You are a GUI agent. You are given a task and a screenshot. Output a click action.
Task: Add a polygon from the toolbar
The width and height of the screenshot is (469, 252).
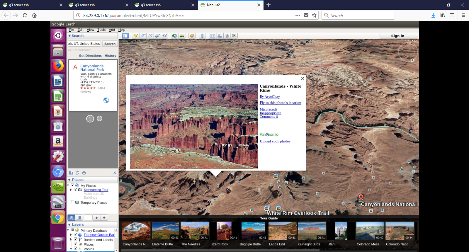[x=143, y=36]
